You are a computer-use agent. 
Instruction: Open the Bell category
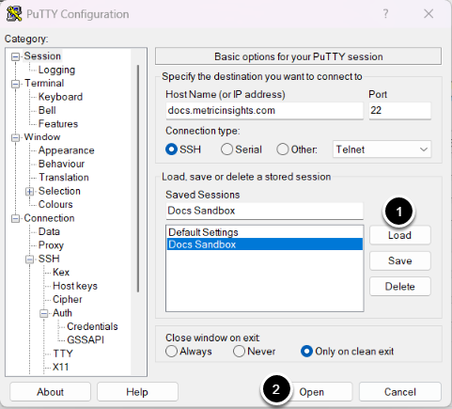(x=47, y=110)
